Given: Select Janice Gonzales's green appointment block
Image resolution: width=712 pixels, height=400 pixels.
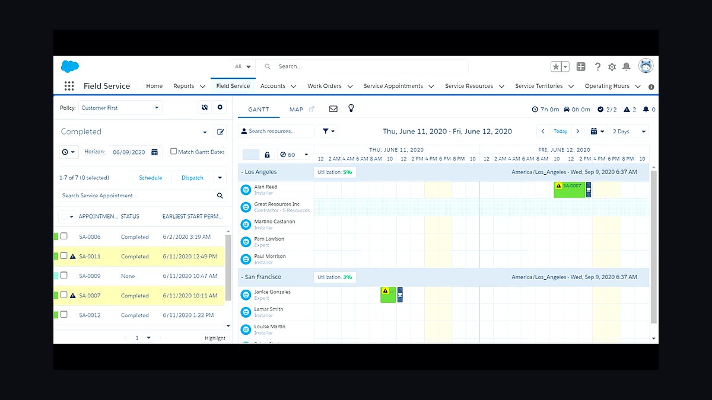Looking at the screenshot, I should click(x=388, y=295).
